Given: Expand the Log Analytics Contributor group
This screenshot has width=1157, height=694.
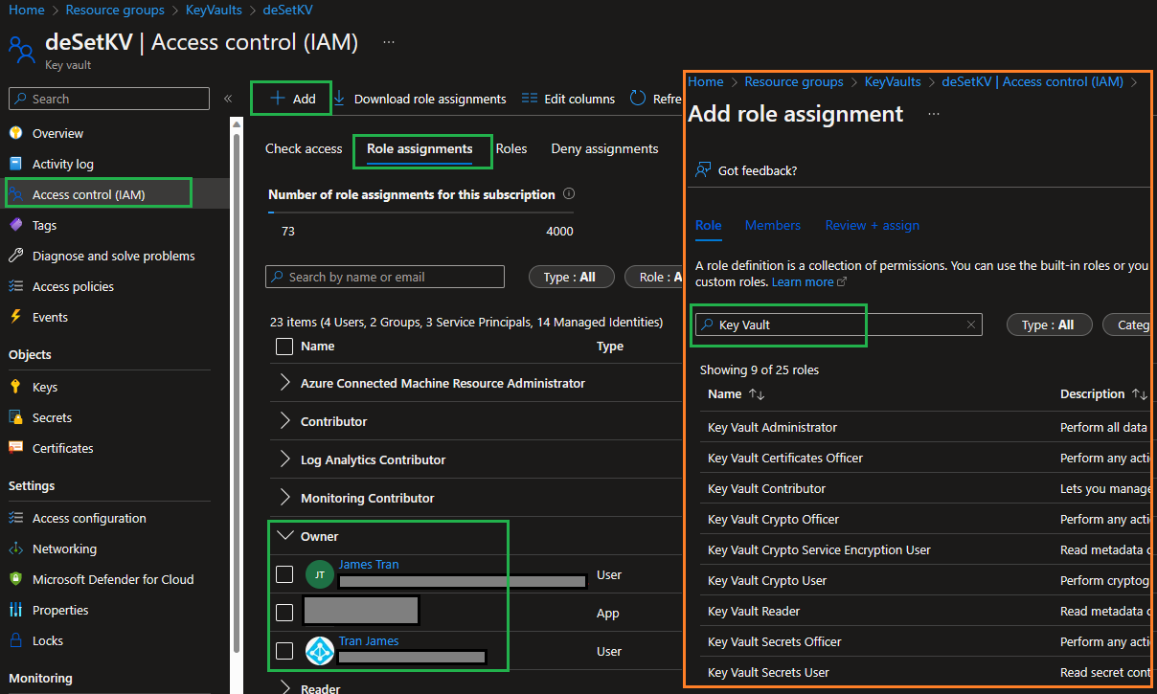Looking at the screenshot, I should 284,459.
